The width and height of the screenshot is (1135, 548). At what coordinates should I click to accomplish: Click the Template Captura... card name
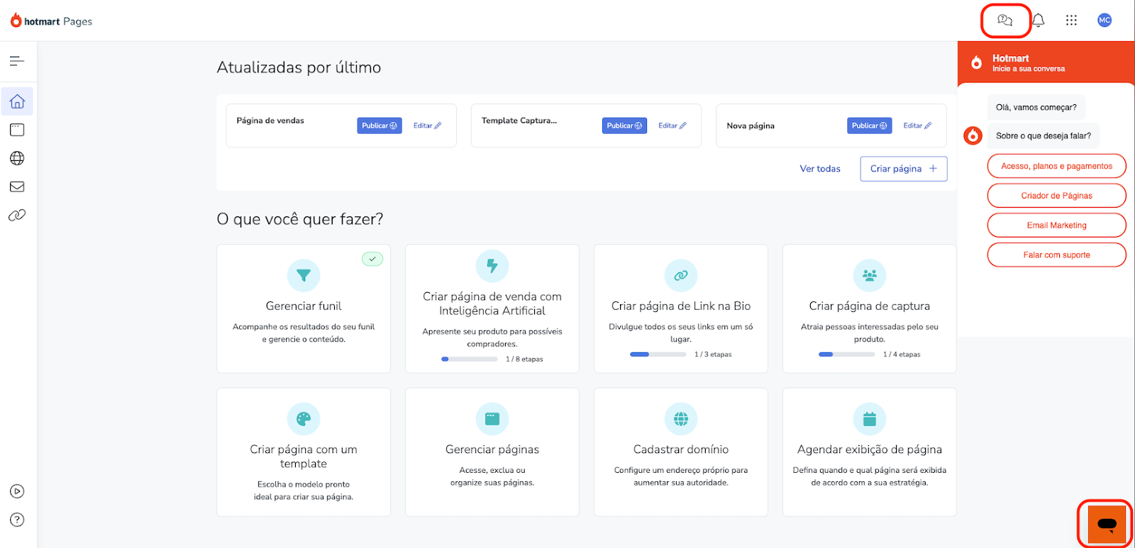519,121
